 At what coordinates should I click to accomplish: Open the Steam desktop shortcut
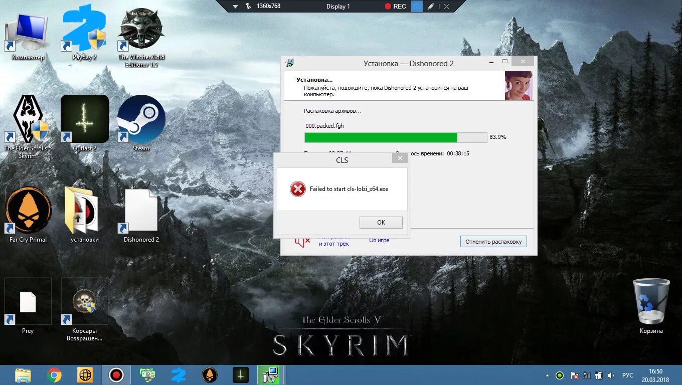141,123
